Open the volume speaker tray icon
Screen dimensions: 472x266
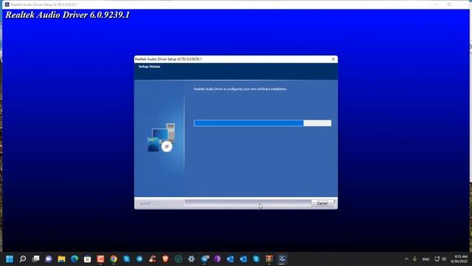point(444,259)
